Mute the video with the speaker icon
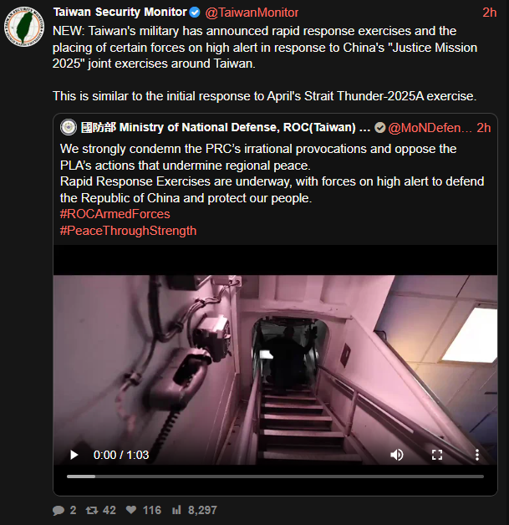 point(397,455)
